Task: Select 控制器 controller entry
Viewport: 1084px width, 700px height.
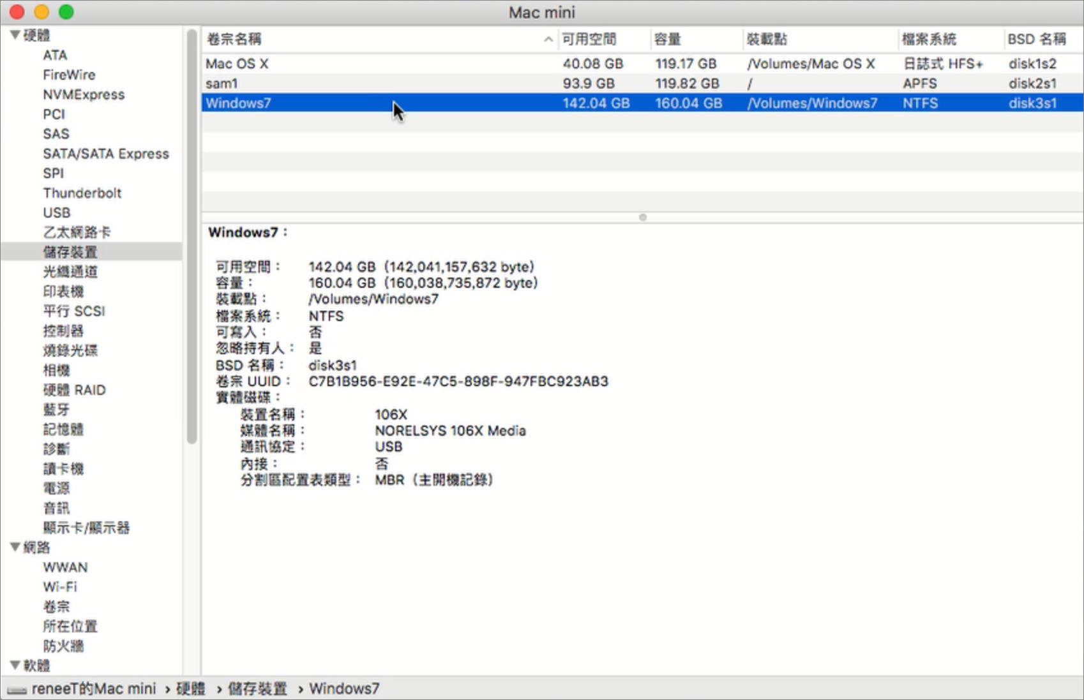Action: click(x=63, y=331)
